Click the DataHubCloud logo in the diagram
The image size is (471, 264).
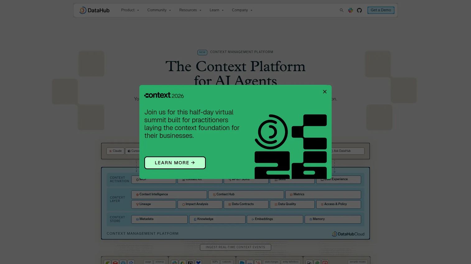coord(348,234)
